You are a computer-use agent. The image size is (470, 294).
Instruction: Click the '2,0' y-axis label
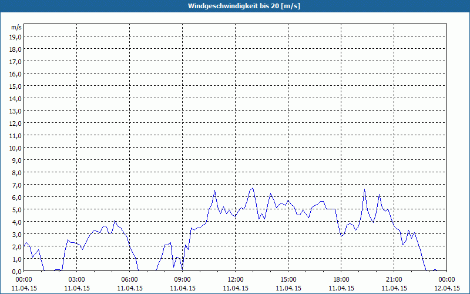[16, 247]
